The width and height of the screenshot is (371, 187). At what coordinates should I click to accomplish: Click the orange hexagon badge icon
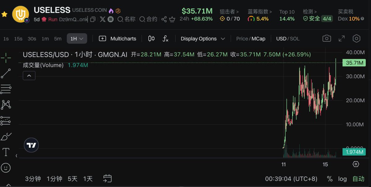pyautogui.click(x=118, y=11)
